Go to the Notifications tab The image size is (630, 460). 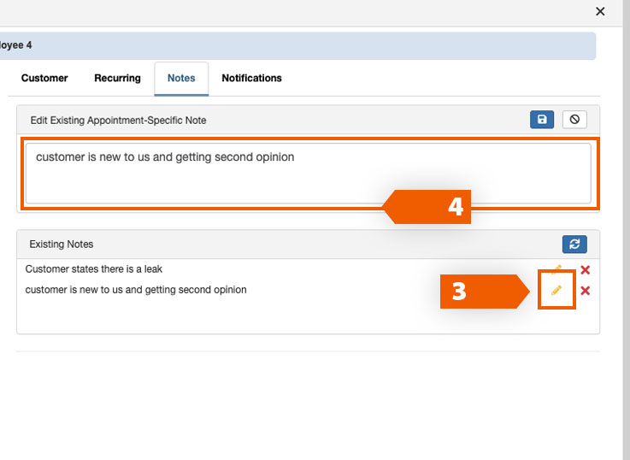pos(251,78)
